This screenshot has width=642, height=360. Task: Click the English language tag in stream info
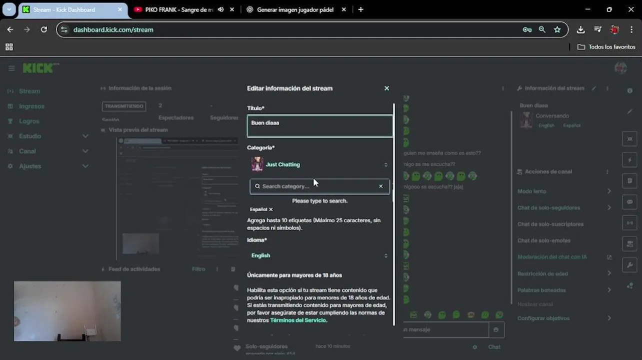546,125
